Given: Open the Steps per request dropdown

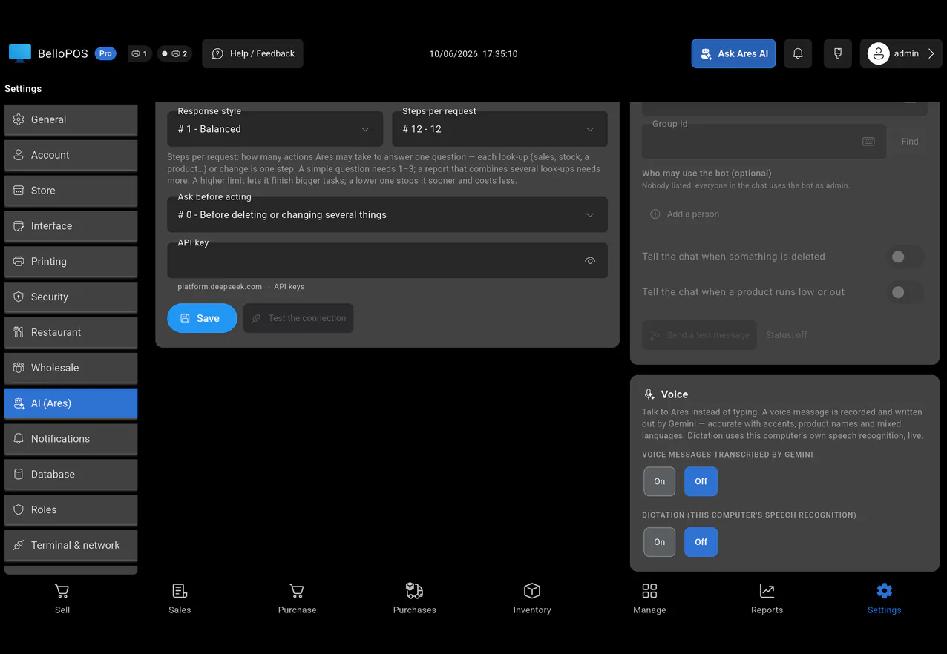Looking at the screenshot, I should coord(499,129).
